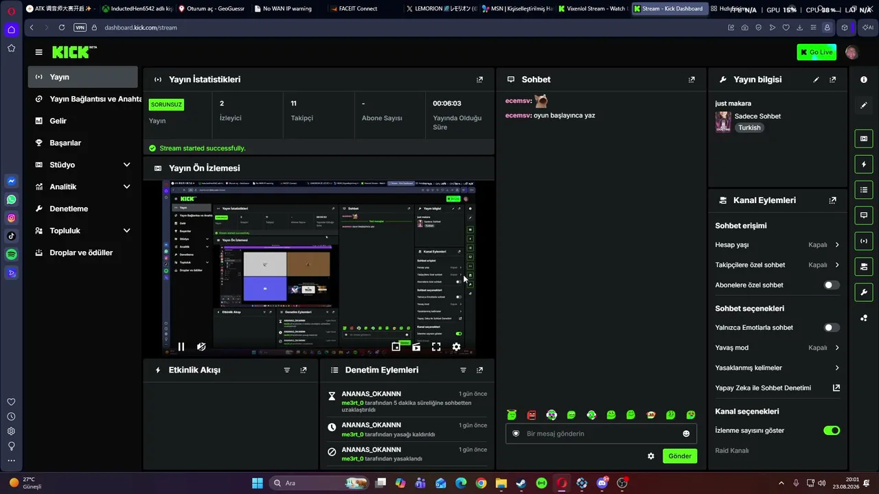Image resolution: width=879 pixels, height=494 pixels.
Task: Filter the Denetim Eylemleri list
Action: (463, 370)
